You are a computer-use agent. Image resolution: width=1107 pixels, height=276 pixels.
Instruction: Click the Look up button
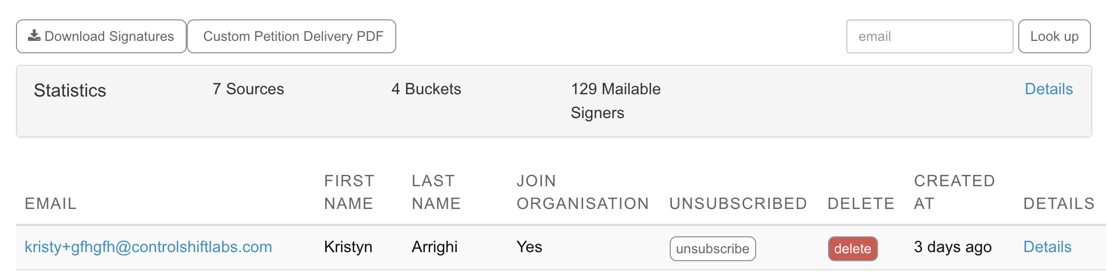1054,36
